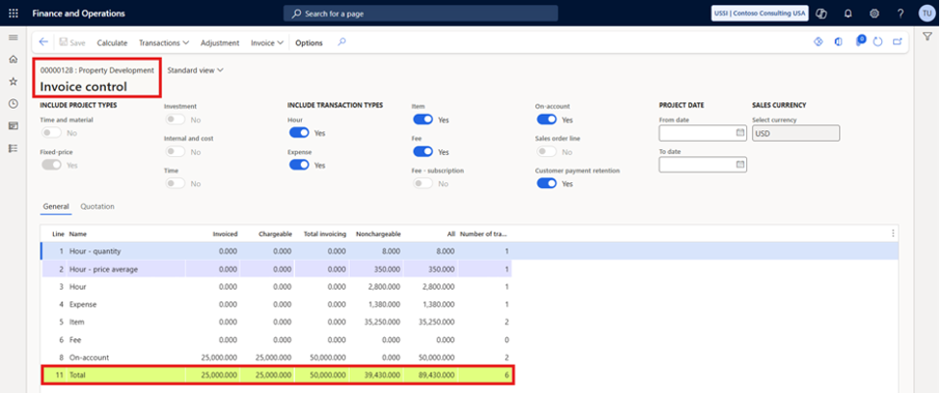Go to the Home dashboard icon
Viewport: 942px width, 393px height.
point(13,60)
